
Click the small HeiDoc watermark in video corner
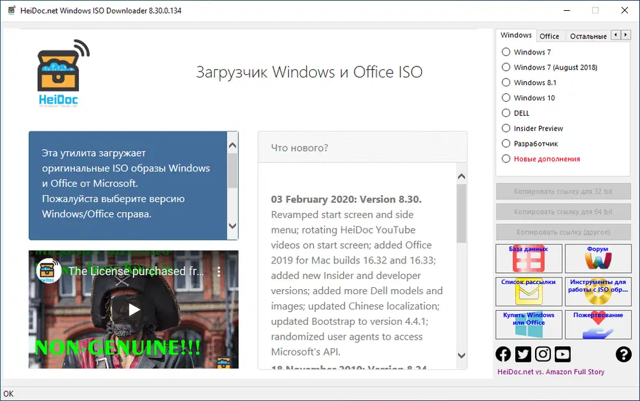tap(223, 362)
